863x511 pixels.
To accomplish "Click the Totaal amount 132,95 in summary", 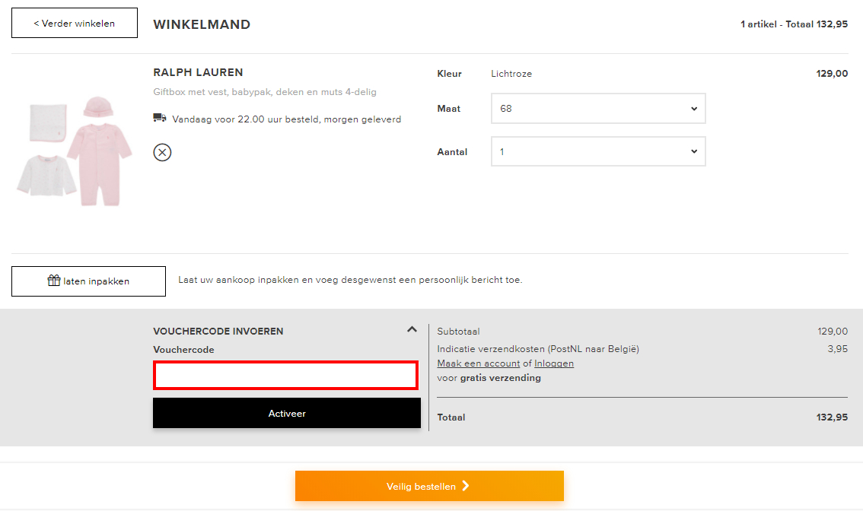I will pos(832,417).
